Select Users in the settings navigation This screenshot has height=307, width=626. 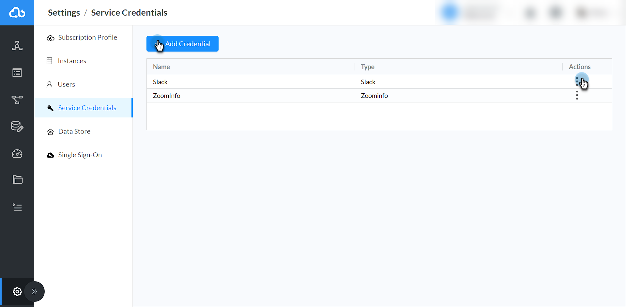(66, 84)
